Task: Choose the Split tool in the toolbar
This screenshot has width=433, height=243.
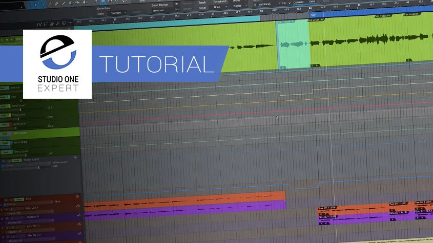Action: [50, 4]
